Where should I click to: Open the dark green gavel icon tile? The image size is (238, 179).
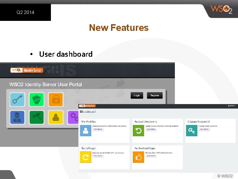point(36,117)
